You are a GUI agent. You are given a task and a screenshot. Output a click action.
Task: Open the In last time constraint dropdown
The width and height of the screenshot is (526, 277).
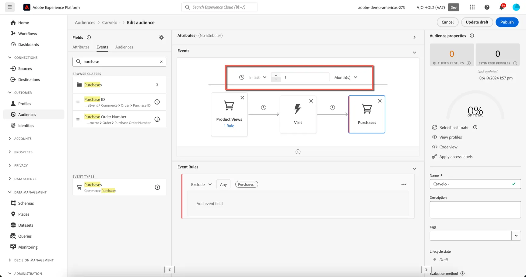pyautogui.click(x=258, y=77)
